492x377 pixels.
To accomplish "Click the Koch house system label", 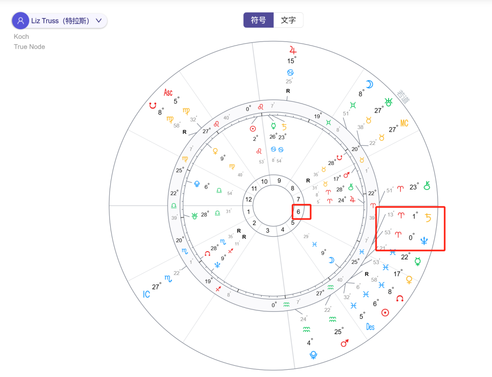I will click(21, 36).
